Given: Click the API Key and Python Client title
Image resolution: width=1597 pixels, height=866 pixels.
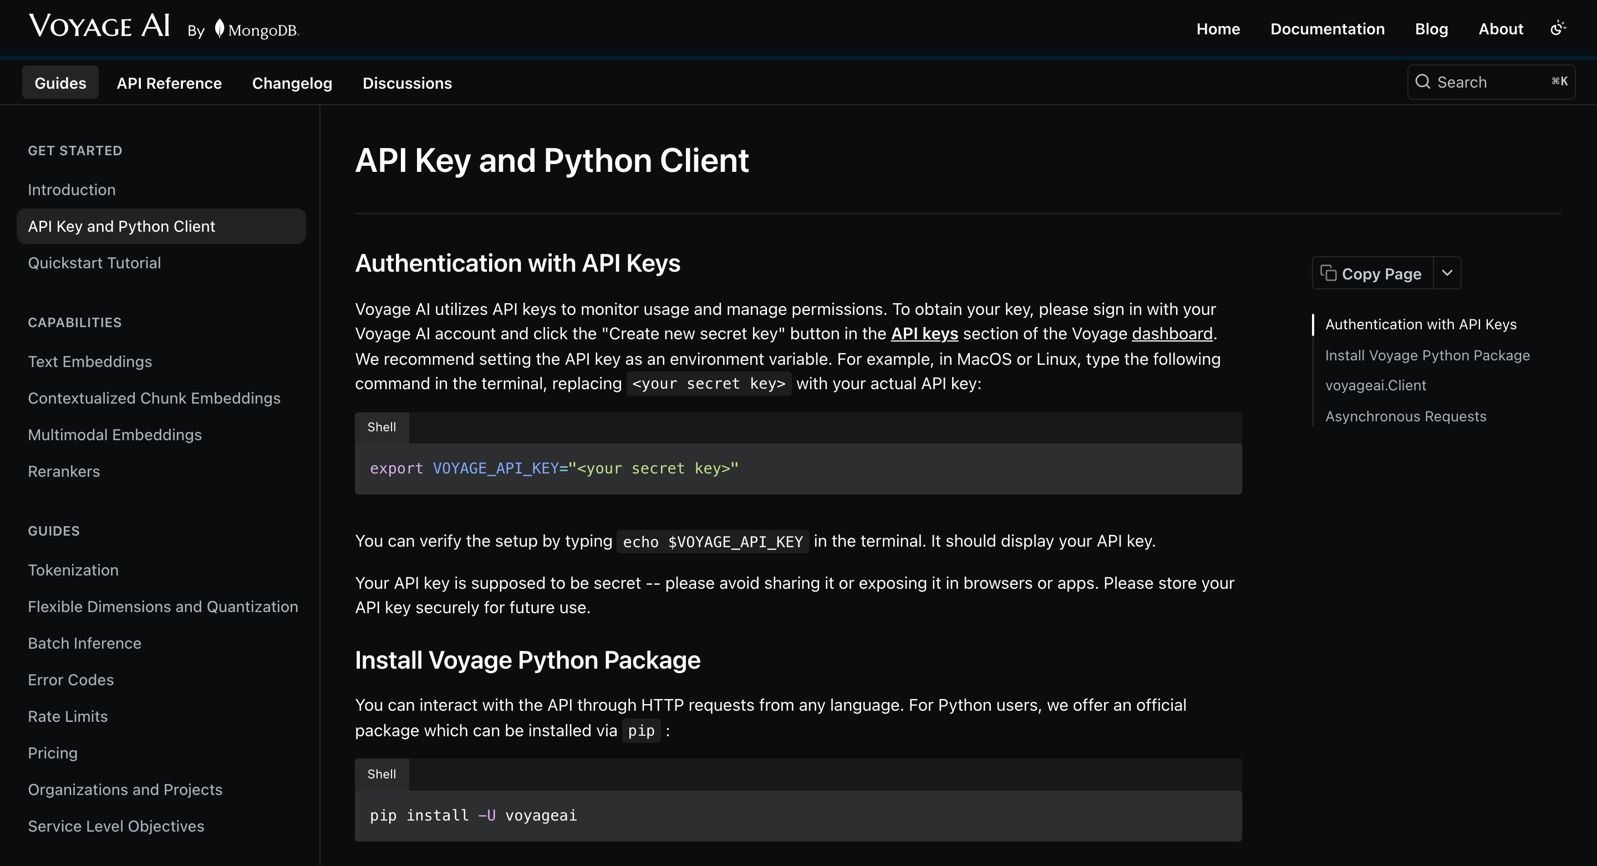Looking at the screenshot, I should pos(552,161).
